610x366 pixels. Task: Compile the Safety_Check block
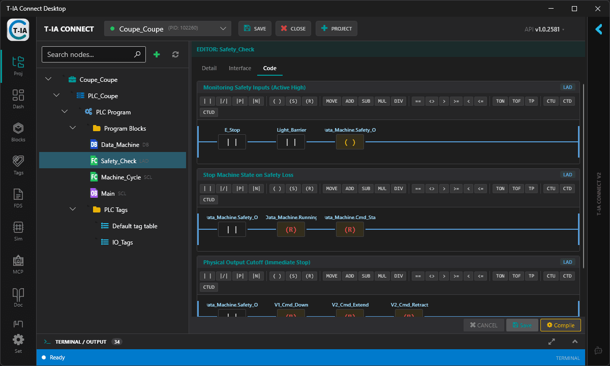(560, 325)
